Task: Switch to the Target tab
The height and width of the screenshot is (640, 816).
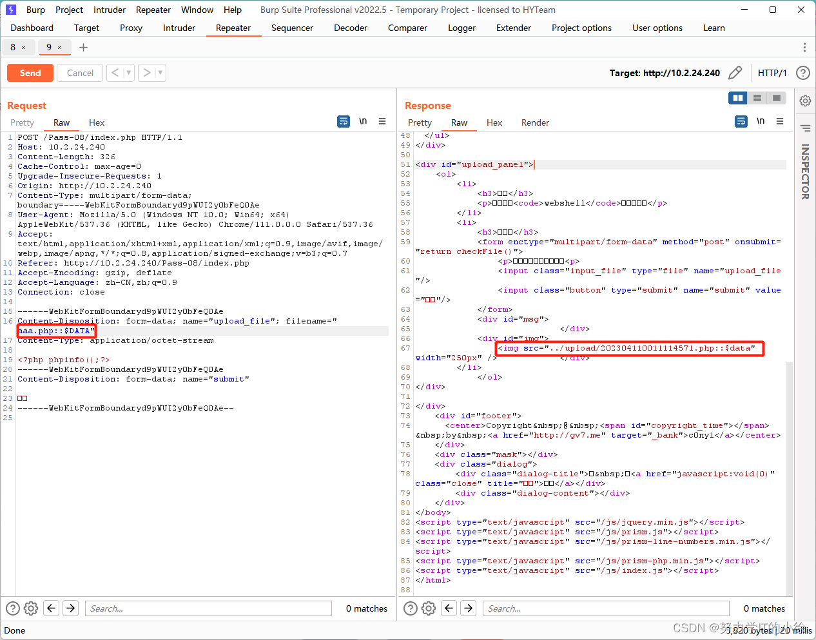Action: click(x=86, y=28)
